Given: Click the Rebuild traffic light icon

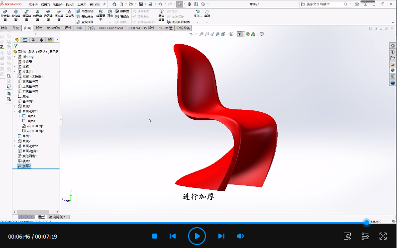Looking at the screenshot, I should click(189, 4).
